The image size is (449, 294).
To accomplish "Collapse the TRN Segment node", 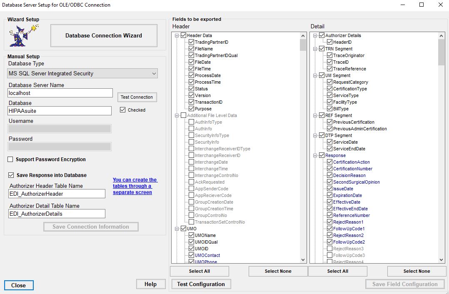I will pyautogui.click(x=315, y=49).
